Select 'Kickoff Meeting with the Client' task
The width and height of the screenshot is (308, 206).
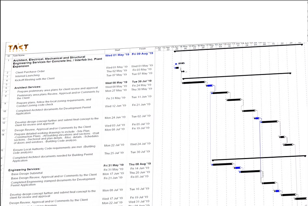click(35, 79)
